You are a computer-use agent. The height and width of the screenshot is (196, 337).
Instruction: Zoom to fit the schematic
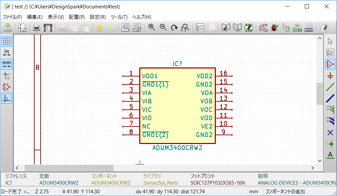pyautogui.click(x=185, y=28)
